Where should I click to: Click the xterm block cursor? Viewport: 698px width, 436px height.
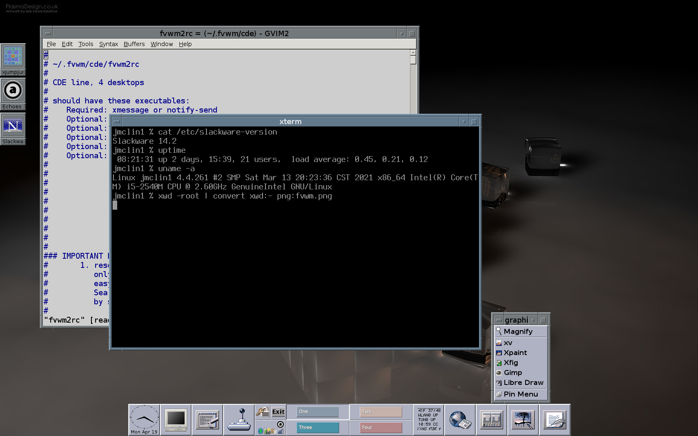tap(115, 205)
